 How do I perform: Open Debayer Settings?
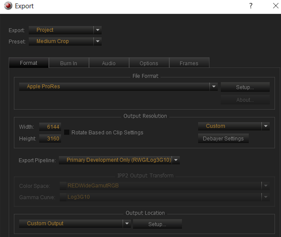[223, 138]
